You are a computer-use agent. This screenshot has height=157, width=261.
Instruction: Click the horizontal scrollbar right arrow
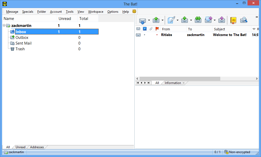[257, 79]
